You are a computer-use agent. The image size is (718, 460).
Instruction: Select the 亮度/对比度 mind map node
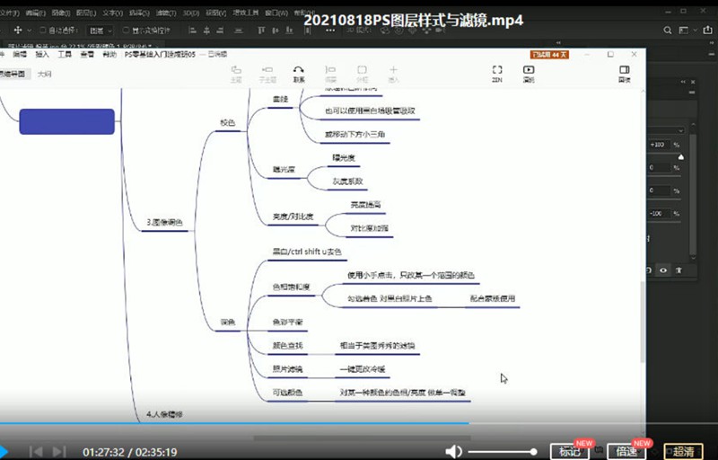point(293,217)
